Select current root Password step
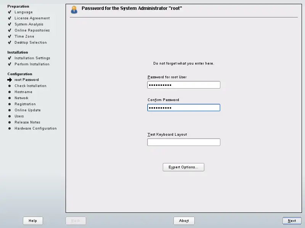The image size is (305, 228). [27, 80]
